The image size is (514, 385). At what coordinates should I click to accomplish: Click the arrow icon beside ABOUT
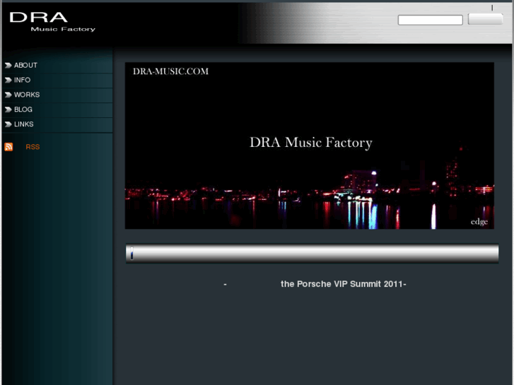8,66
